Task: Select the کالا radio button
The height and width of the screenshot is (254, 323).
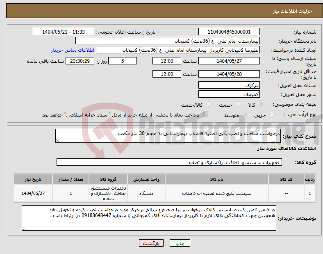Action: 261,104
